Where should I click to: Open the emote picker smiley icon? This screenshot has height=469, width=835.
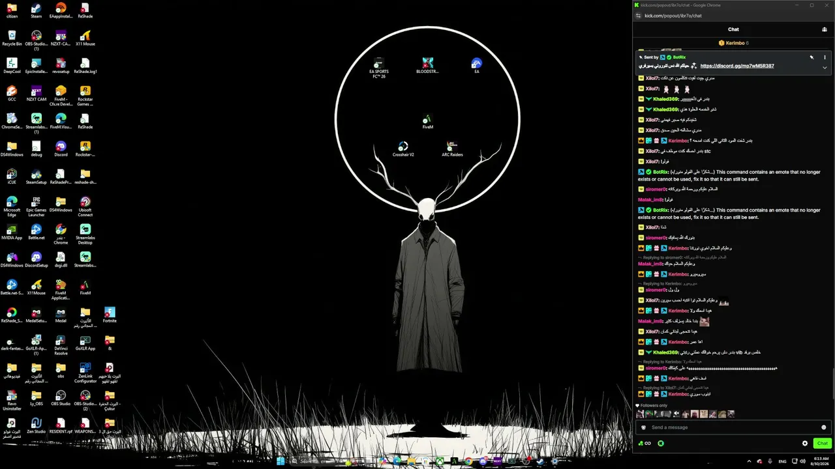(824, 427)
